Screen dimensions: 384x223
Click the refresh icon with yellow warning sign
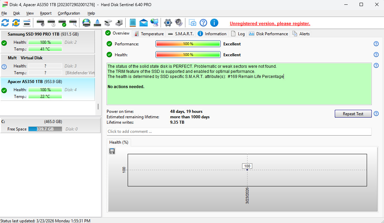tap(16, 23)
